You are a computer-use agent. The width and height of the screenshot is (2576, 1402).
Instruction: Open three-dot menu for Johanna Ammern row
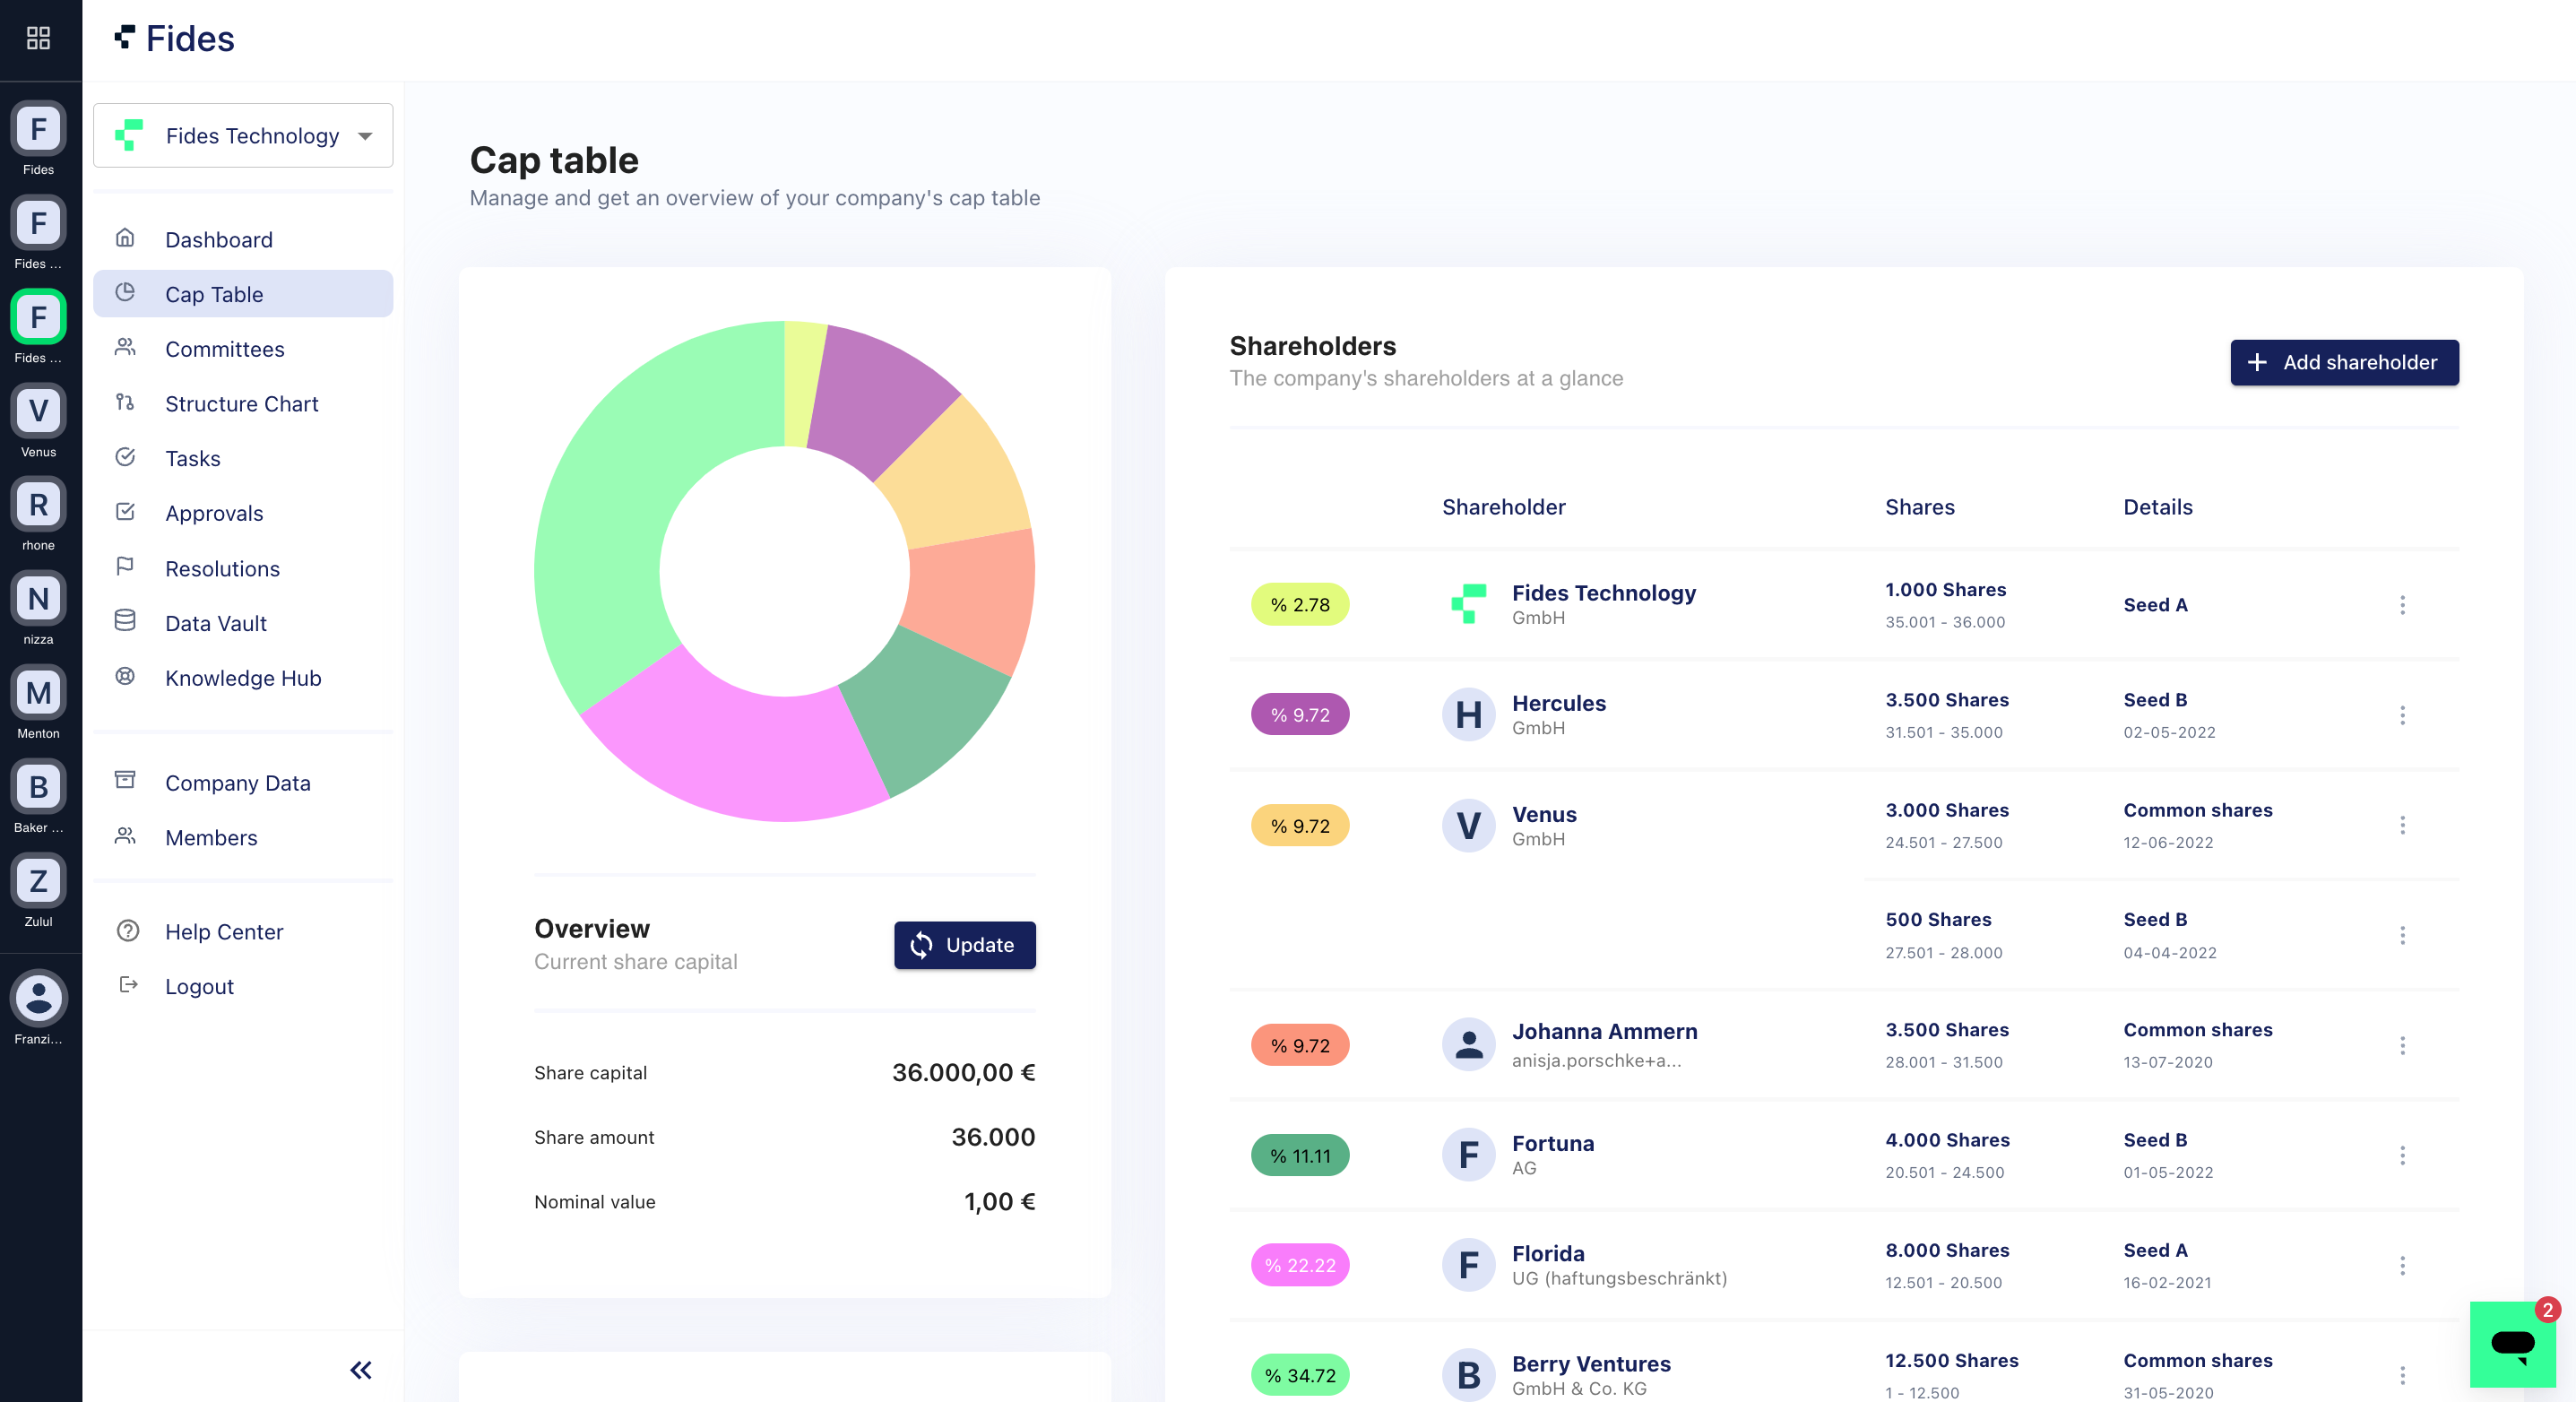point(2402,1045)
